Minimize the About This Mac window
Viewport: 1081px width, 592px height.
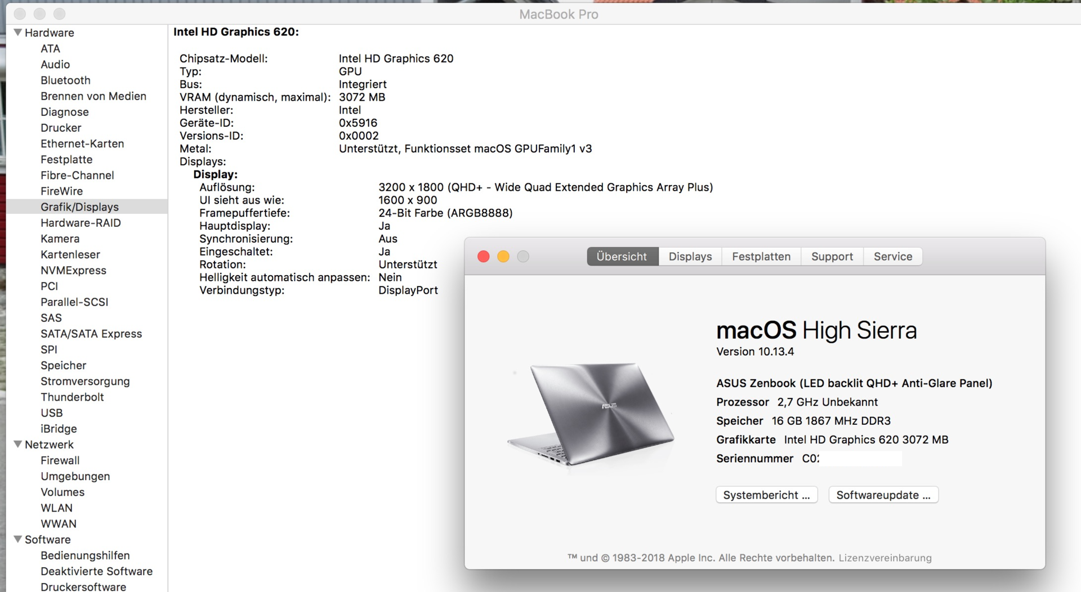(503, 257)
